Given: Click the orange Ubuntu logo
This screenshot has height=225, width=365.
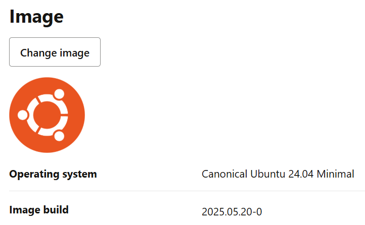Looking at the screenshot, I should (47, 115).
